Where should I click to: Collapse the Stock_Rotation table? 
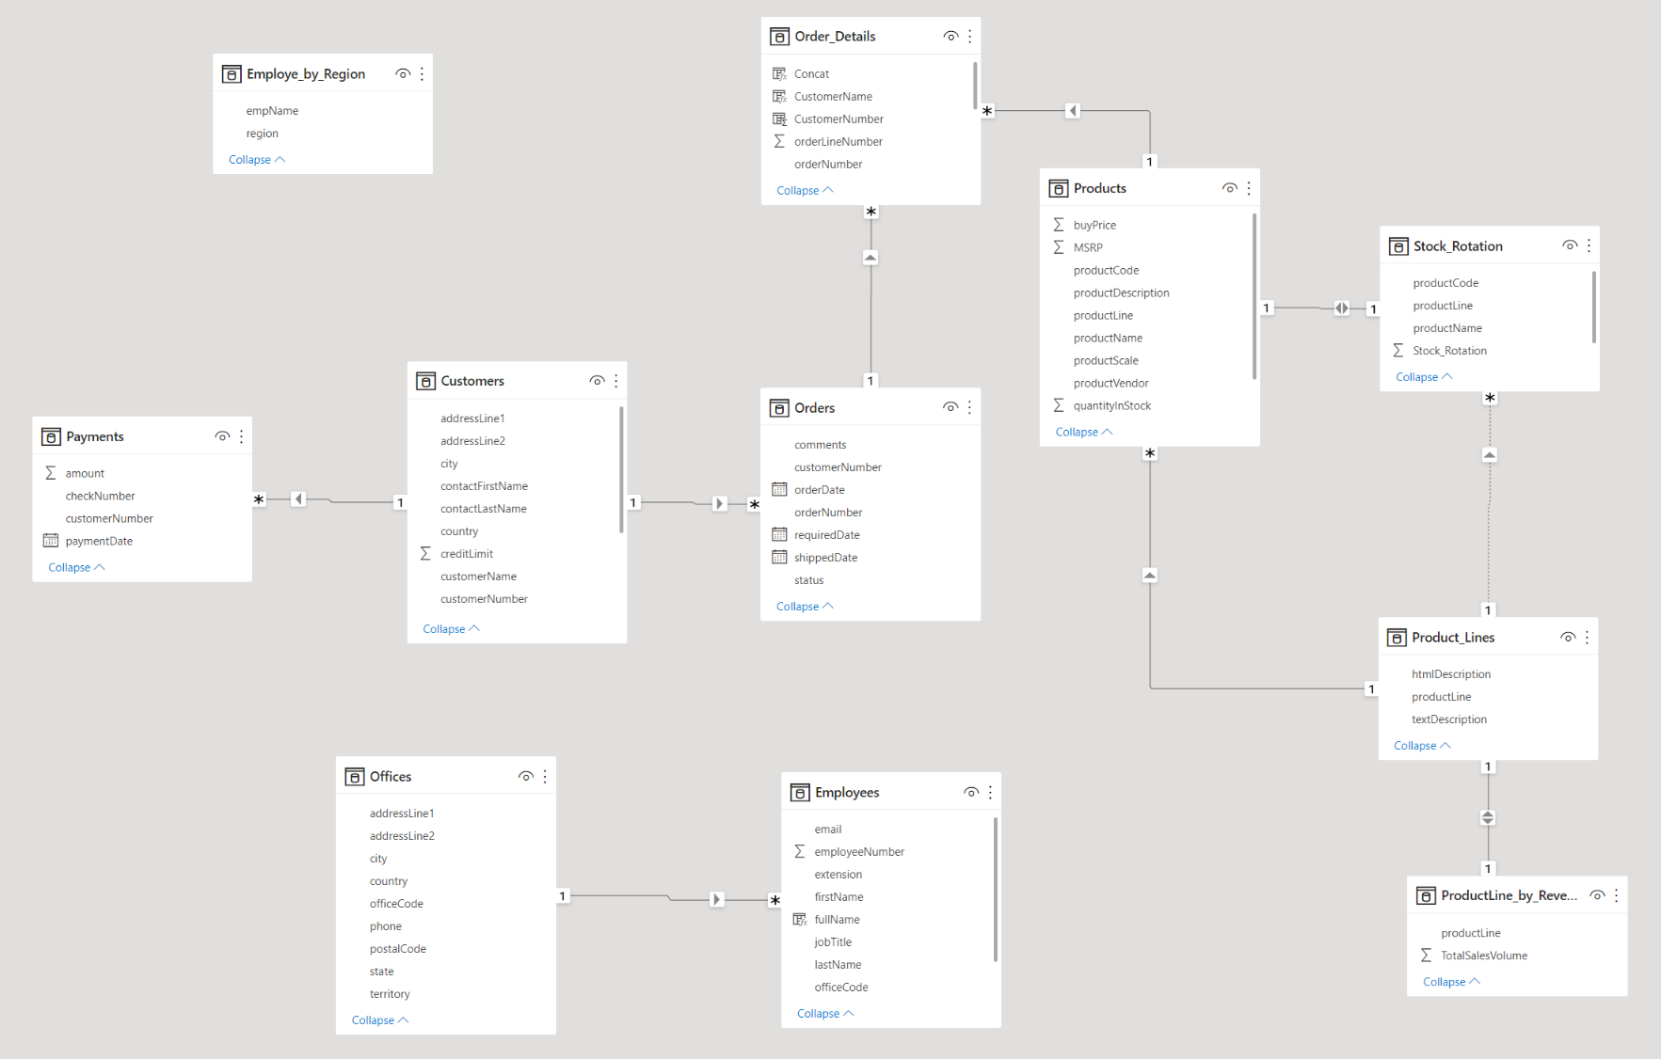tap(1424, 376)
